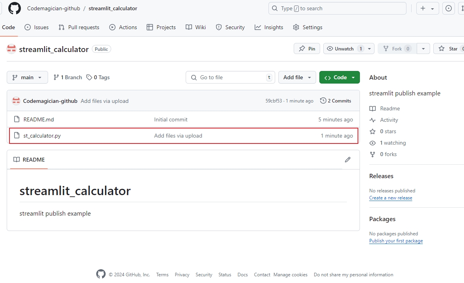Image resolution: width=464 pixels, height=283 pixels.
Task: Open the footer Contact link
Action: 262,275
